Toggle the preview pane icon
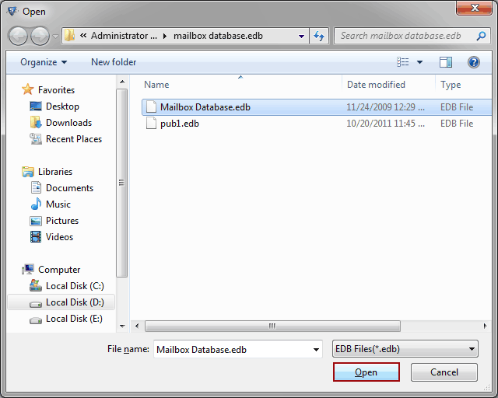This screenshot has height=398, width=498. point(446,62)
